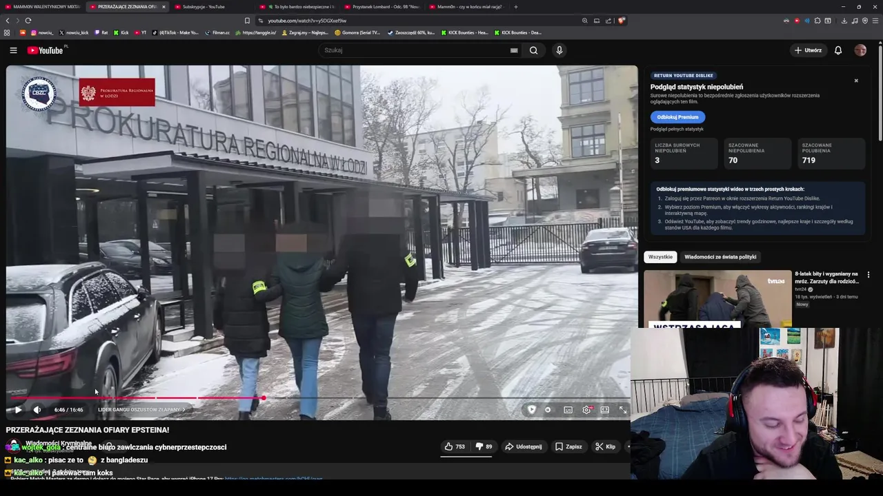Viewport: 883px width, 496px height.
Task: Play the video with the play button
Action: pos(18,410)
